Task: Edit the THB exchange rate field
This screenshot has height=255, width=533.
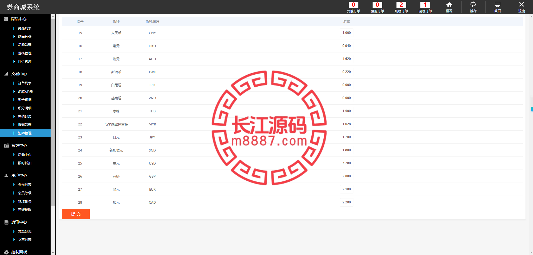Action: click(x=347, y=111)
